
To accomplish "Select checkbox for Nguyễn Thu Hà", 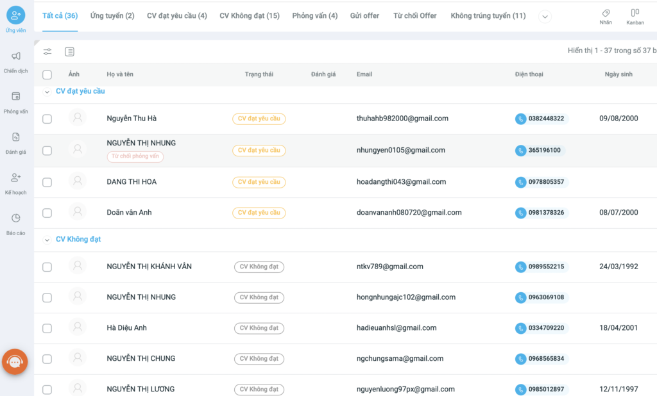I will coord(47,119).
